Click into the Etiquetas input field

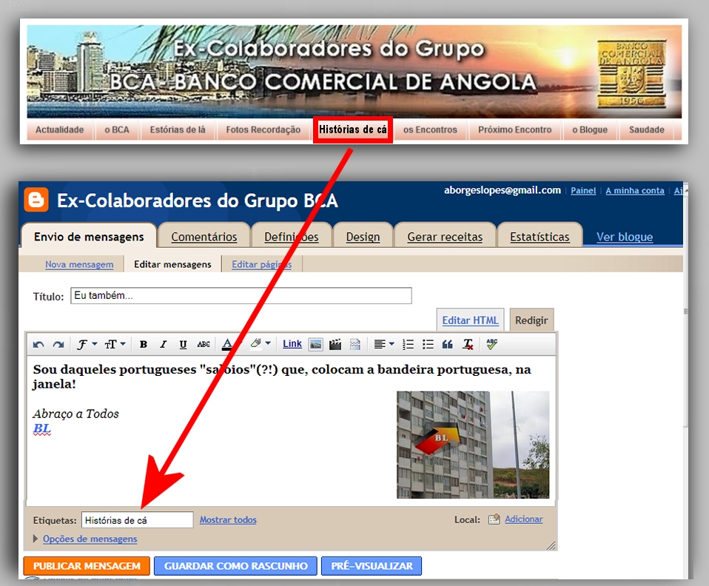pyautogui.click(x=138, y=520)
